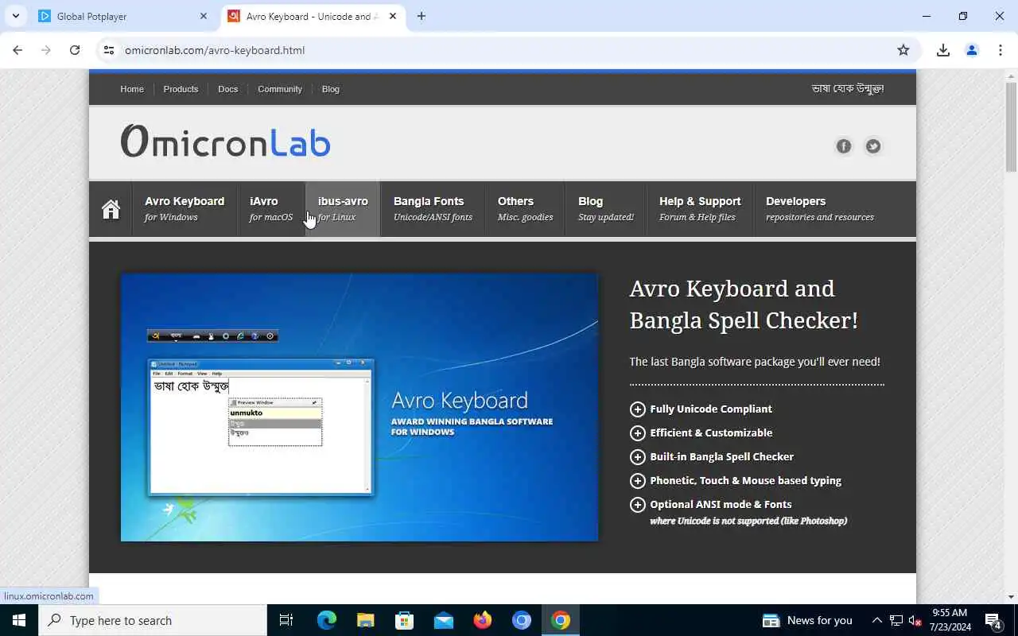Visit OmicronLab Facebook page icon

[x=844, y=146]
